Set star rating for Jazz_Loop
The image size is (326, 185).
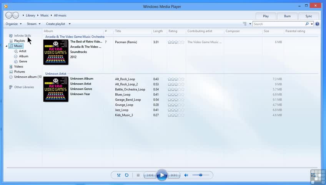tap(176, 110)
